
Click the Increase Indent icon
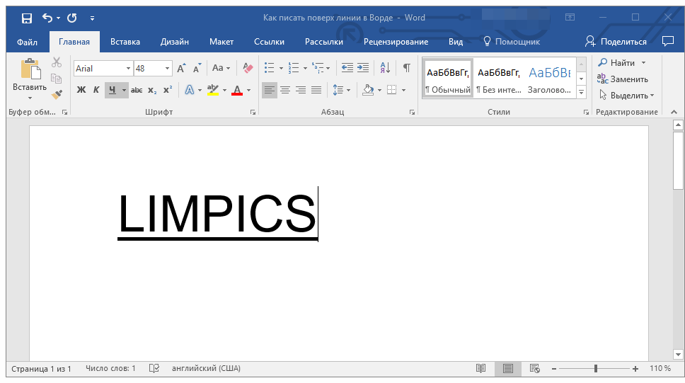click(363, 68)
